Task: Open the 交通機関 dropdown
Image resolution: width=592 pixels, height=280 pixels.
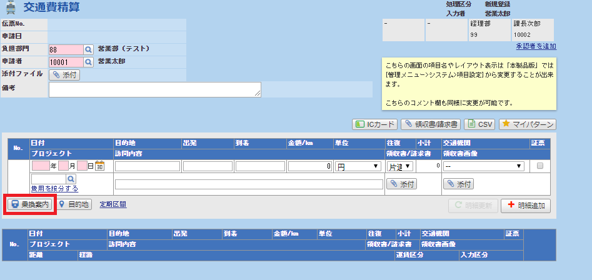Action: coord(484,166)
